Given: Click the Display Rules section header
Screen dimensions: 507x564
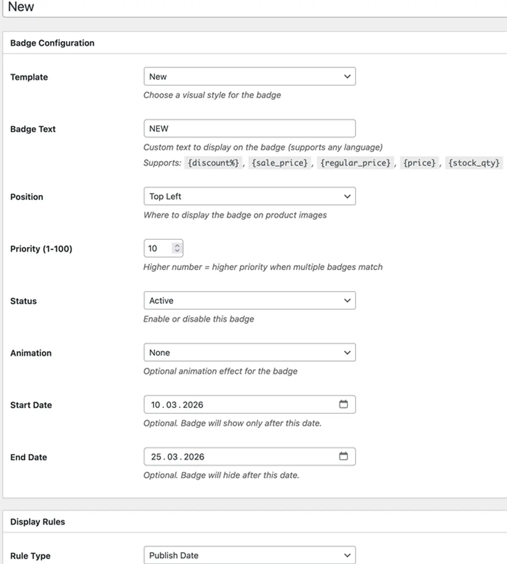Looking at the screenshot, I should [38, 521].
